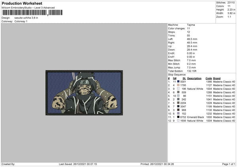Click the 'Colorway 1' value
Image resolution: width=237 pixels, height=167 pixels.
(21, 21)
